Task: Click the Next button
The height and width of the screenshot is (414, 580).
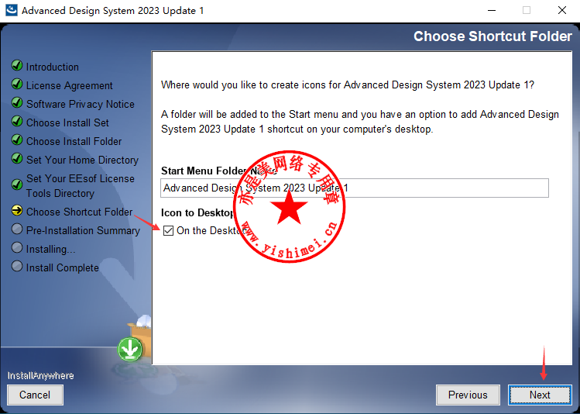Action: tap(540, 395)
